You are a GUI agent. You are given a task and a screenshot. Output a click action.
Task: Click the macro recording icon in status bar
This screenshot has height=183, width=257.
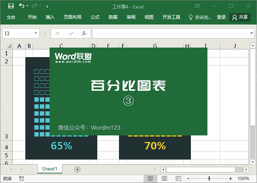[22, 178]
